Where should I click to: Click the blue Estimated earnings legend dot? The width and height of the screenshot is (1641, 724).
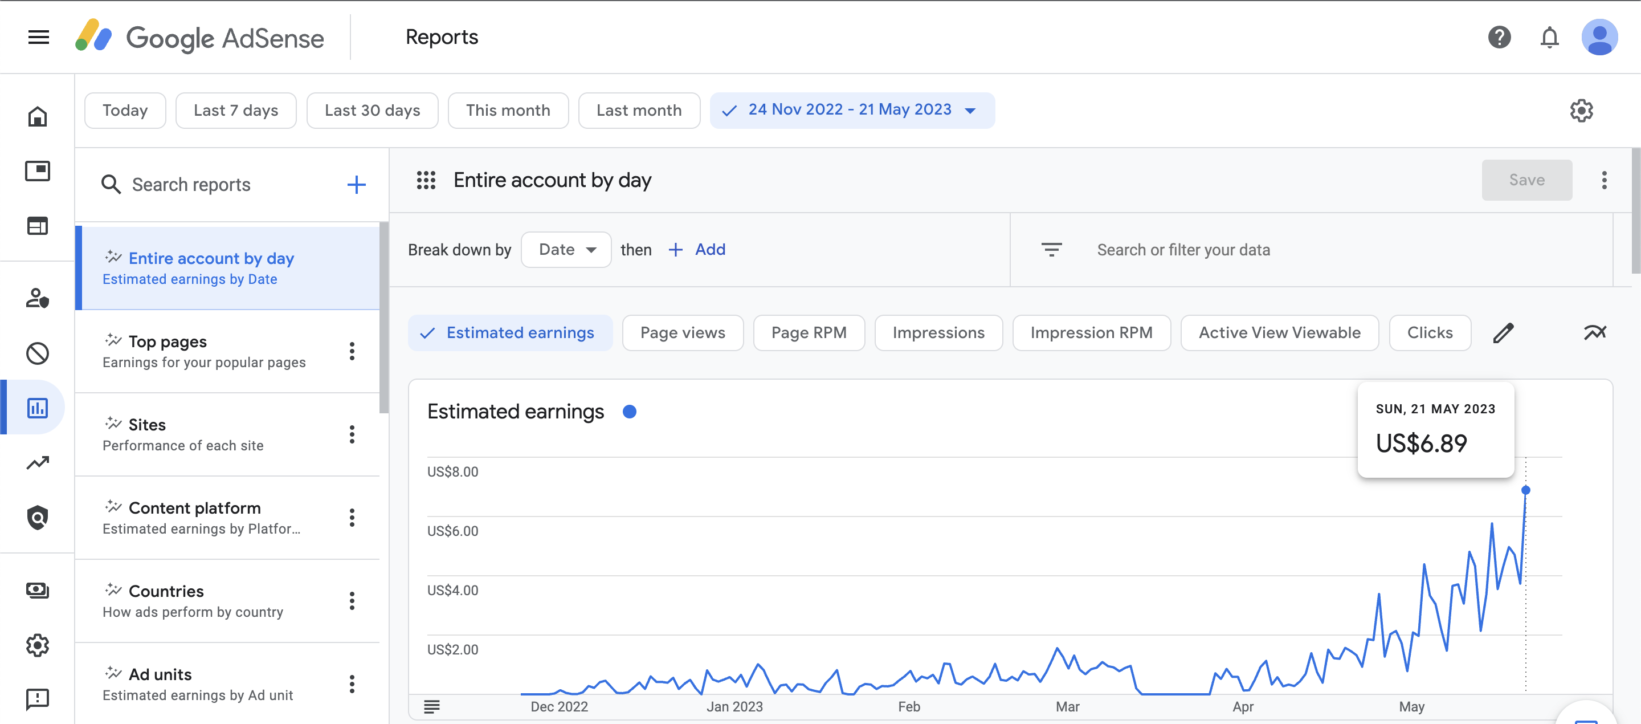click(630, 412)
